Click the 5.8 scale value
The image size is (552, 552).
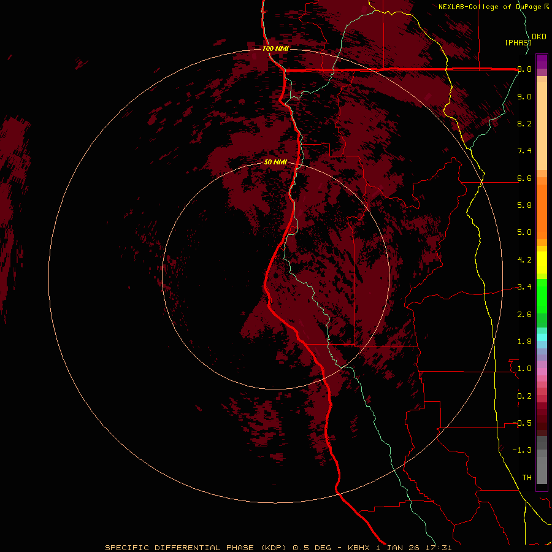524,205
